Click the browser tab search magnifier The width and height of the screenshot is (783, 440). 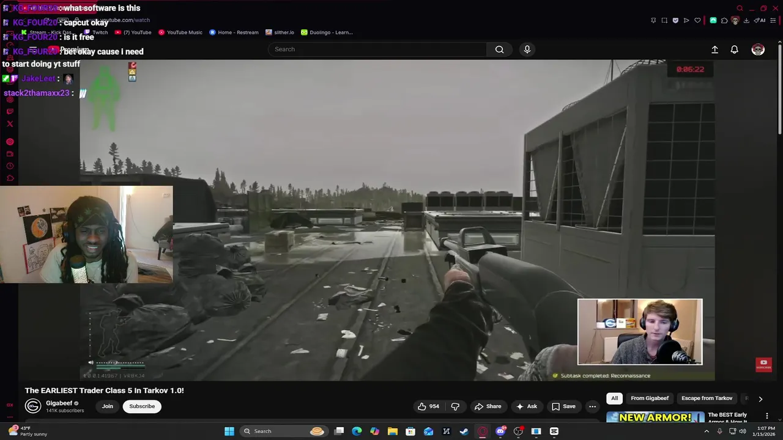coord(740,8)
